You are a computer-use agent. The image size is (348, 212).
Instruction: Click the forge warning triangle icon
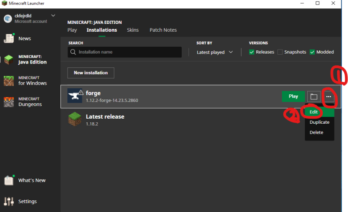pos(81,92)
